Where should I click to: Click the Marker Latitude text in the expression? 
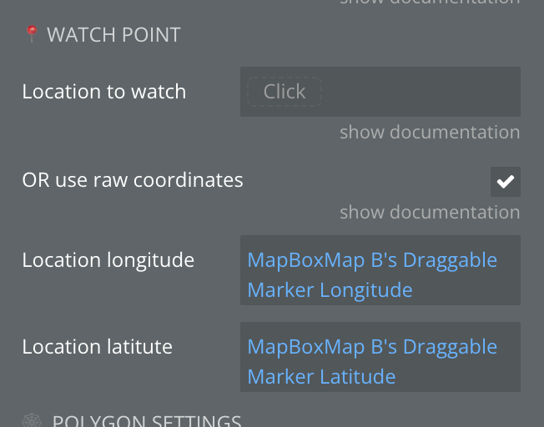click(x=321, y=377)
